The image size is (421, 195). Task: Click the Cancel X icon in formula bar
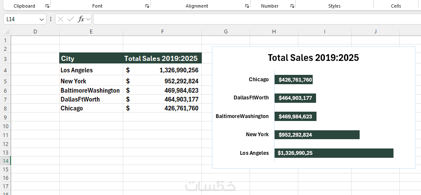(61, 19)
